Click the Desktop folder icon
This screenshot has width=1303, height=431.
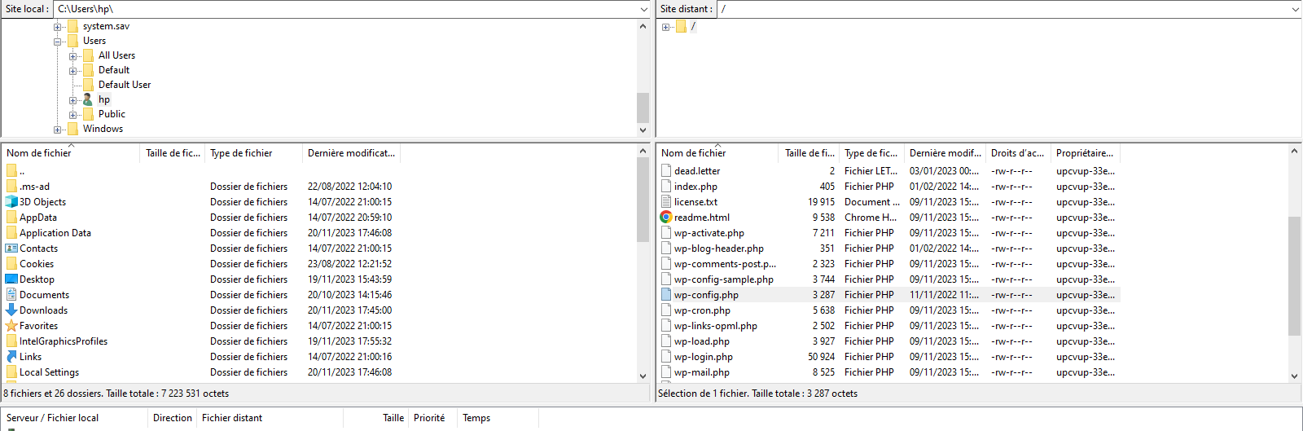tap(11, 279)
